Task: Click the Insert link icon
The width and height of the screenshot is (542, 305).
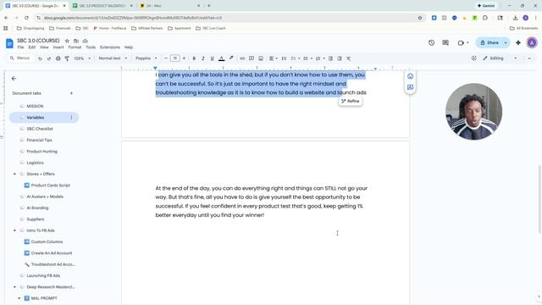Action: click(242, 58)
